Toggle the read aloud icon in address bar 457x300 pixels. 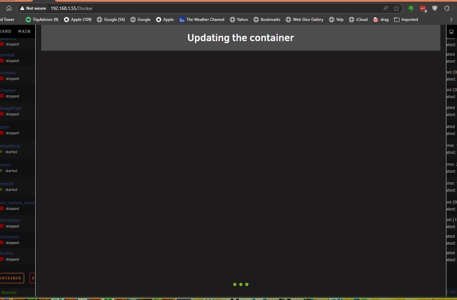[386, 8]
